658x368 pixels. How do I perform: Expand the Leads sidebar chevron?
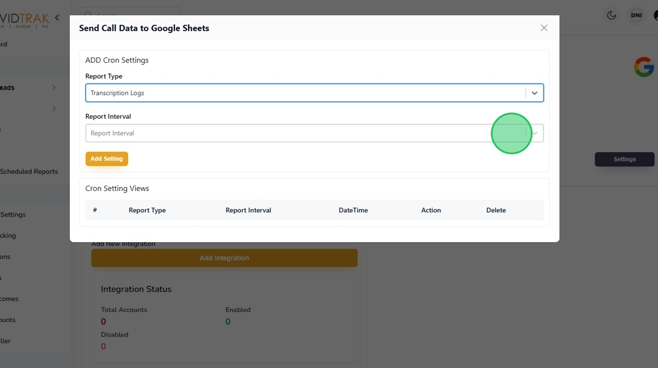[54, 88]
